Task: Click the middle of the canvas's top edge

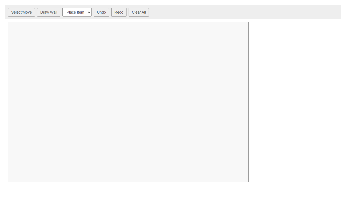Action: coord(128,23)
